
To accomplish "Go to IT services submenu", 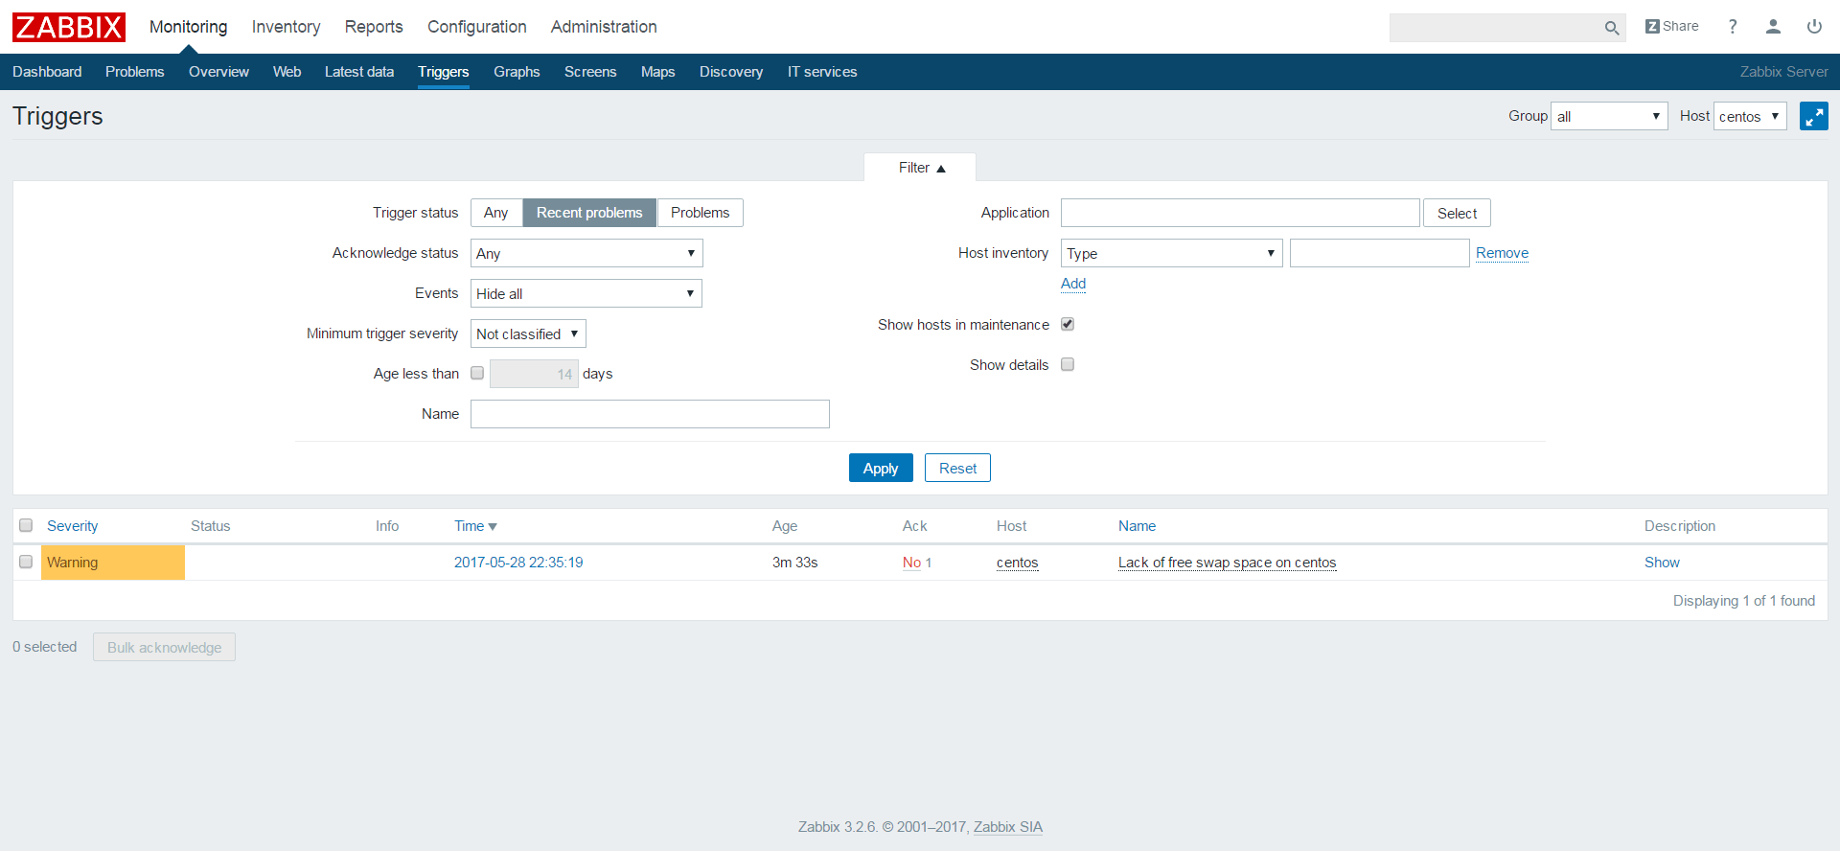I will (822, 72).
